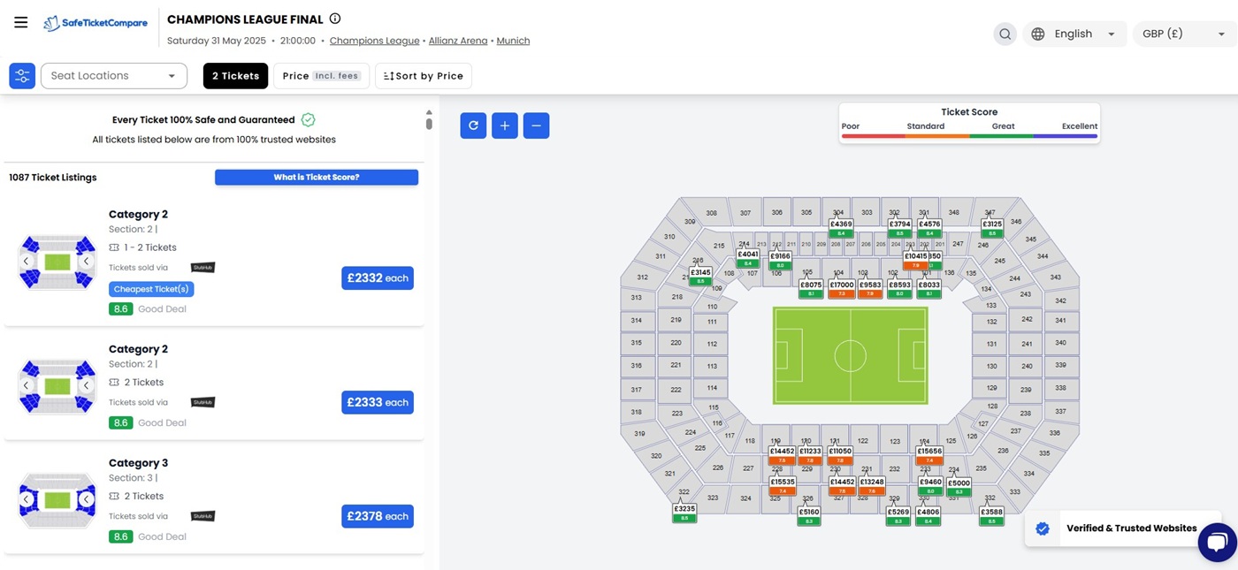Image resolution: width=1238 pixels, height=570 pixels.
Task: Open the live chat bubble
Action: pos(1217,542)
